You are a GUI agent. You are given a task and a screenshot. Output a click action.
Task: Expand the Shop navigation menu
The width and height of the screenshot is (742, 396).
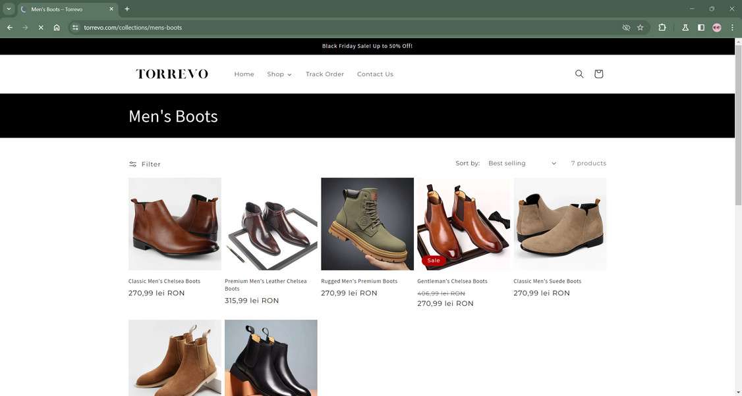click(279, 74)
